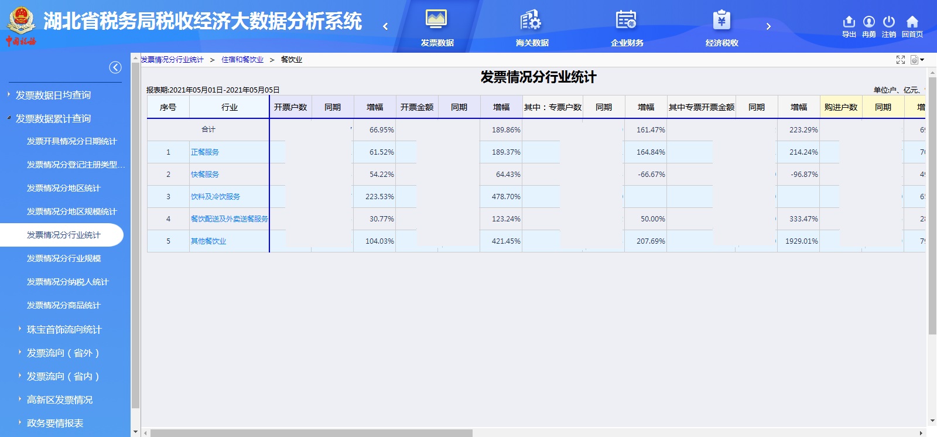This screenshot has height=437, width=937.
Task: Click 其中：专票户数 column header
Action: pyautogui.click(x=553, y=107)
